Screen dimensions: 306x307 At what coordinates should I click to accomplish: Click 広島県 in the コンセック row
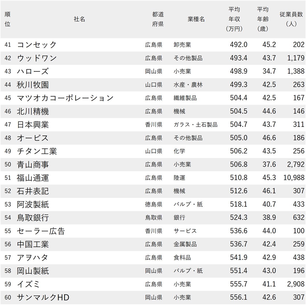pyautogui.click(x=153, y=44)
